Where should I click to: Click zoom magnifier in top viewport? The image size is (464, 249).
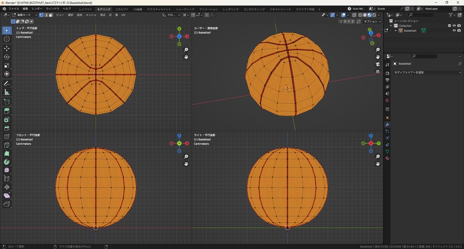186,50
